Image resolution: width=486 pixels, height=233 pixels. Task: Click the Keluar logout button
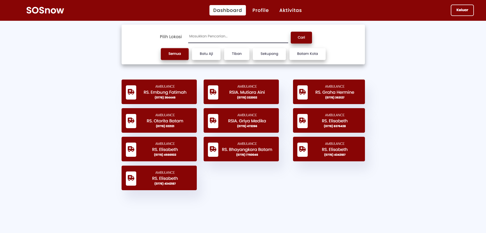(x=462, y=10)
